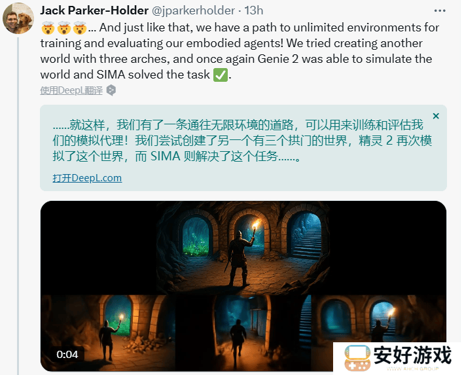The height and width of the screenshot is (375, 464).
Task: Click the 0:04 video duration badge
Action: coord(67,354)
